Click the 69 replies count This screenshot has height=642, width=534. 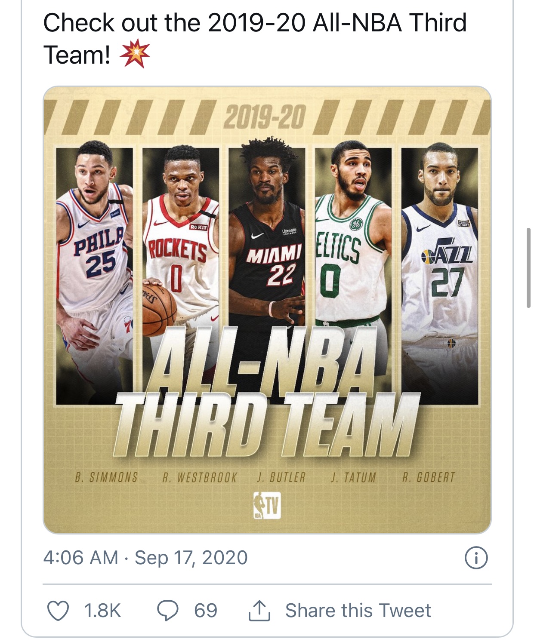206,611
